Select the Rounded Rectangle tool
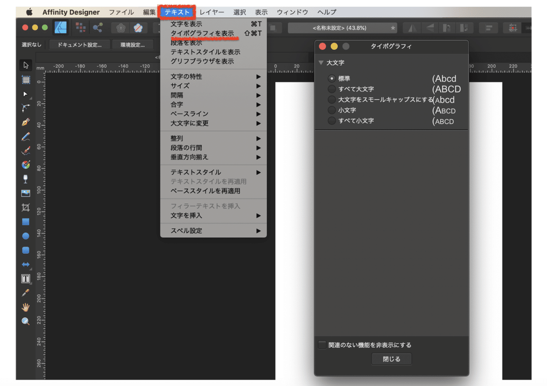The image size is (547, 386). coord(26,250)
